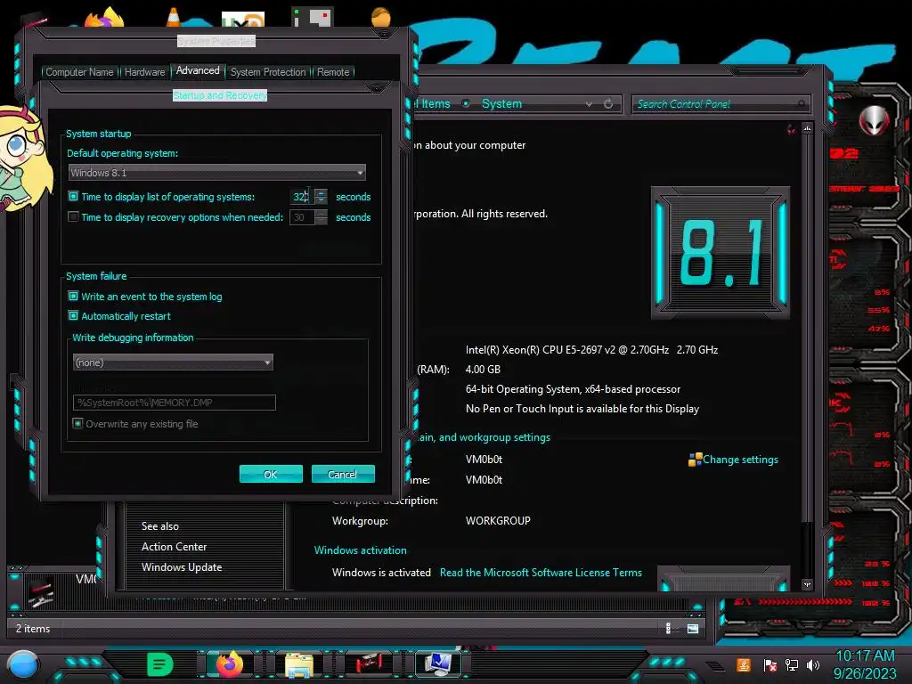This screenshot has height=684, width=912.
Task: Open the Write debugging information dropdown
Action: click(173, 362)
